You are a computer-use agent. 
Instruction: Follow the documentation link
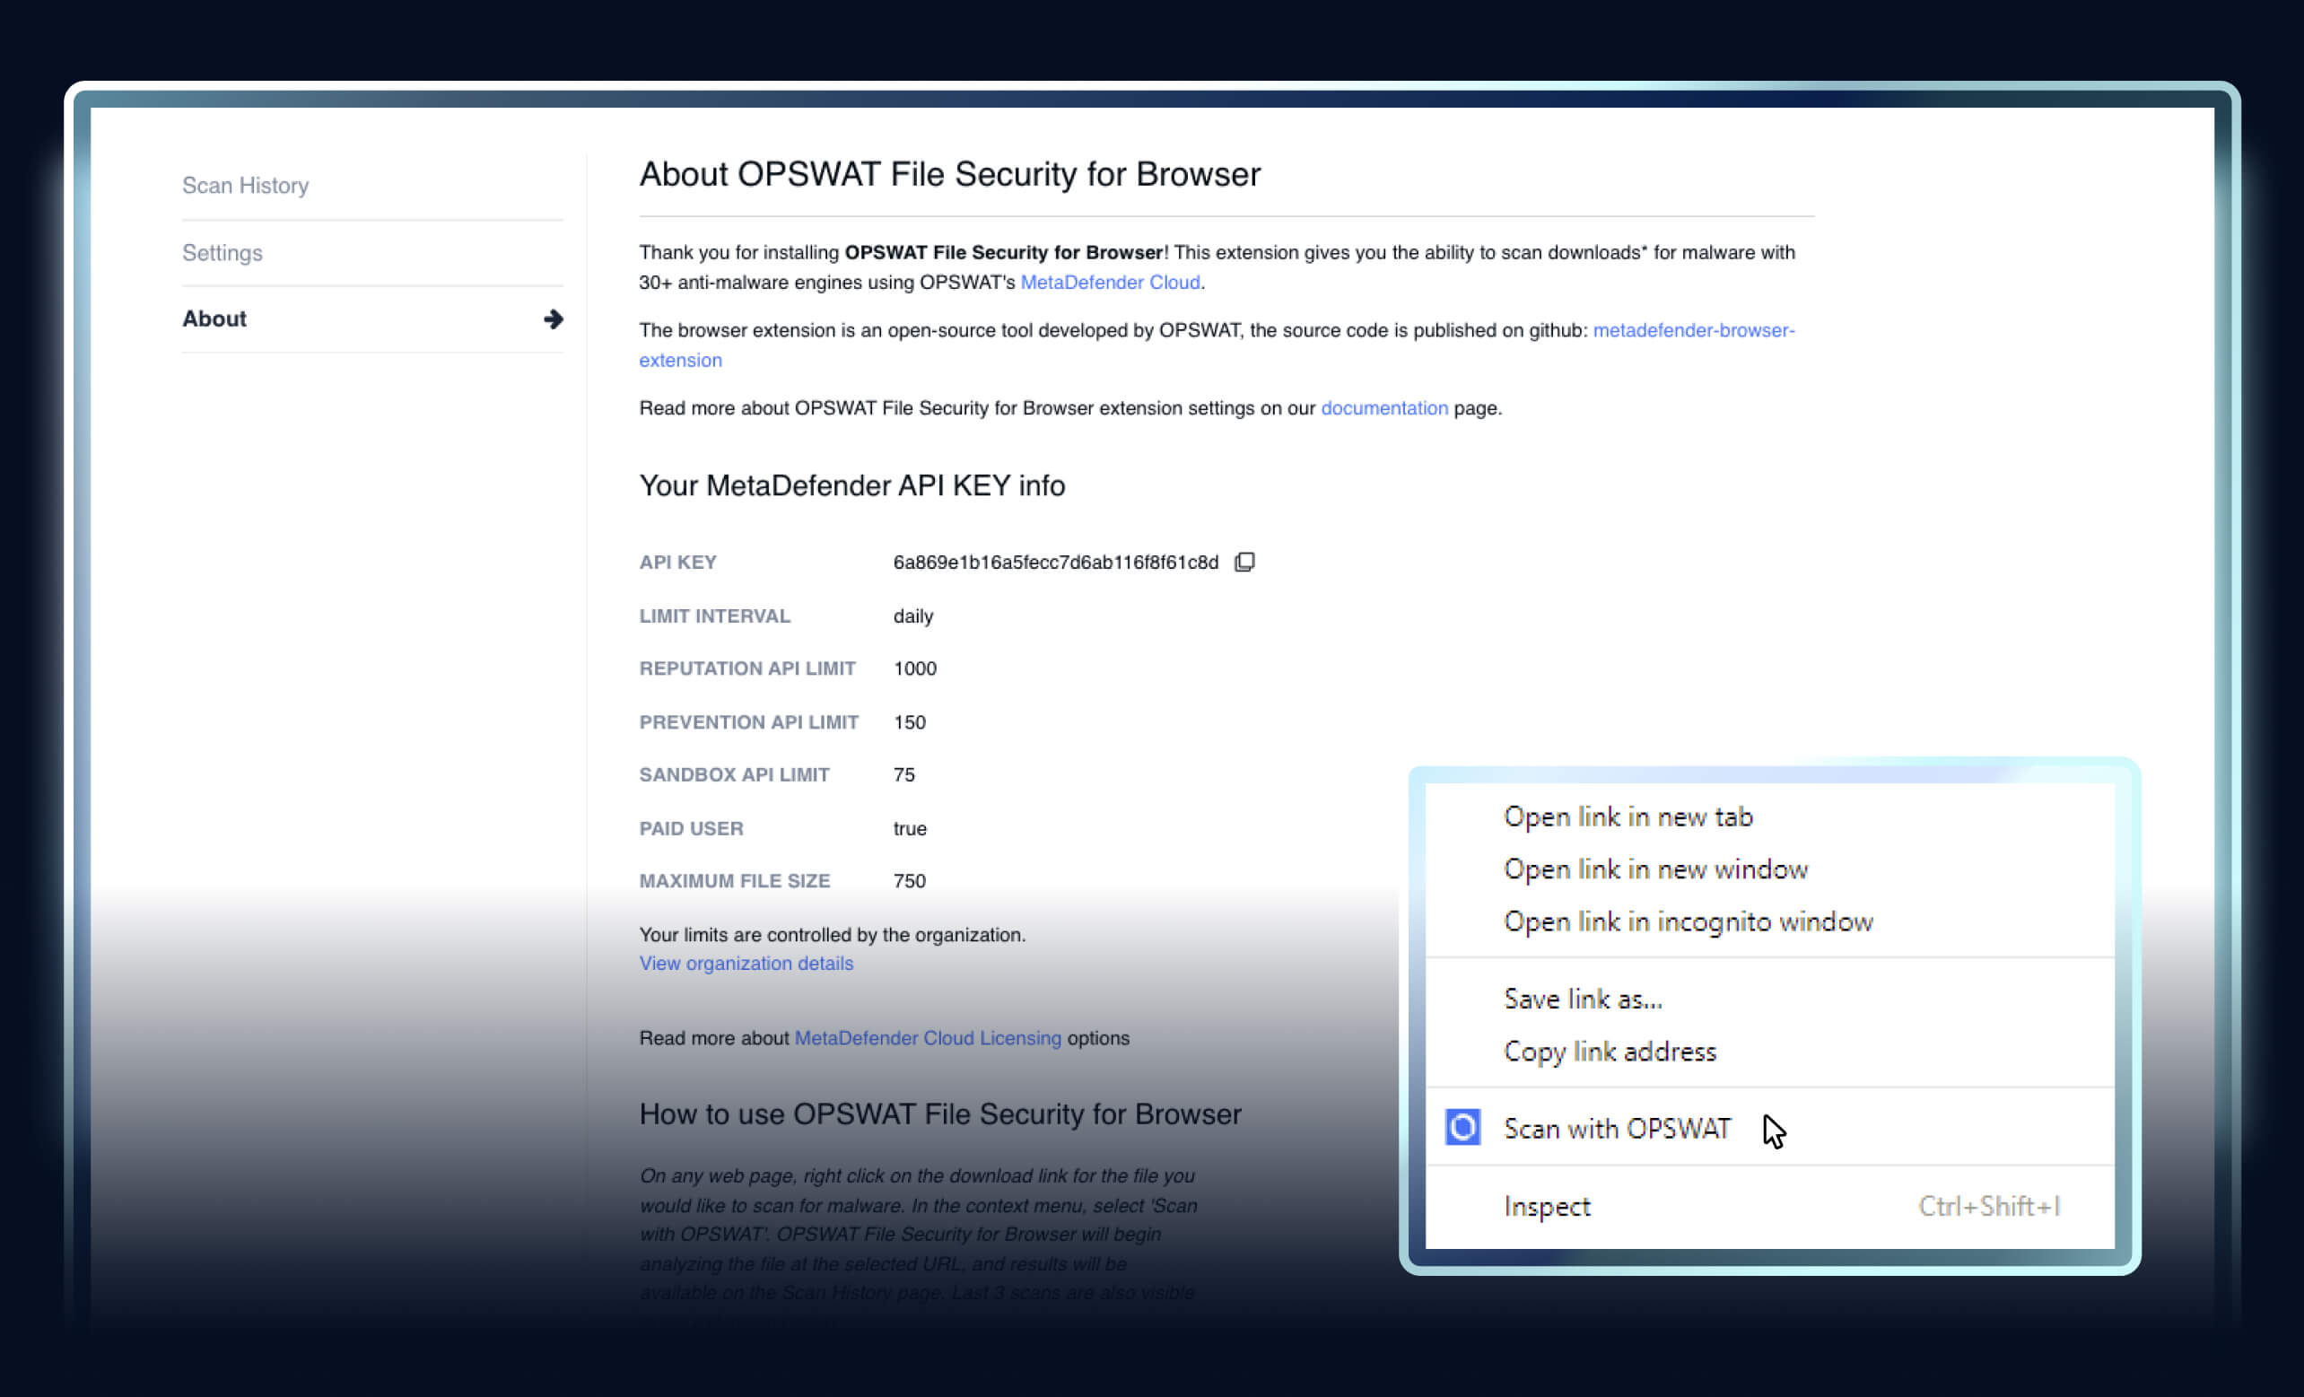click(1383, 407)
